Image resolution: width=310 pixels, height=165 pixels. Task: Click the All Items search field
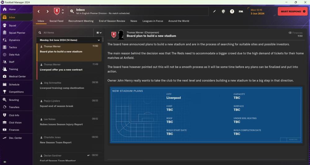65,33
